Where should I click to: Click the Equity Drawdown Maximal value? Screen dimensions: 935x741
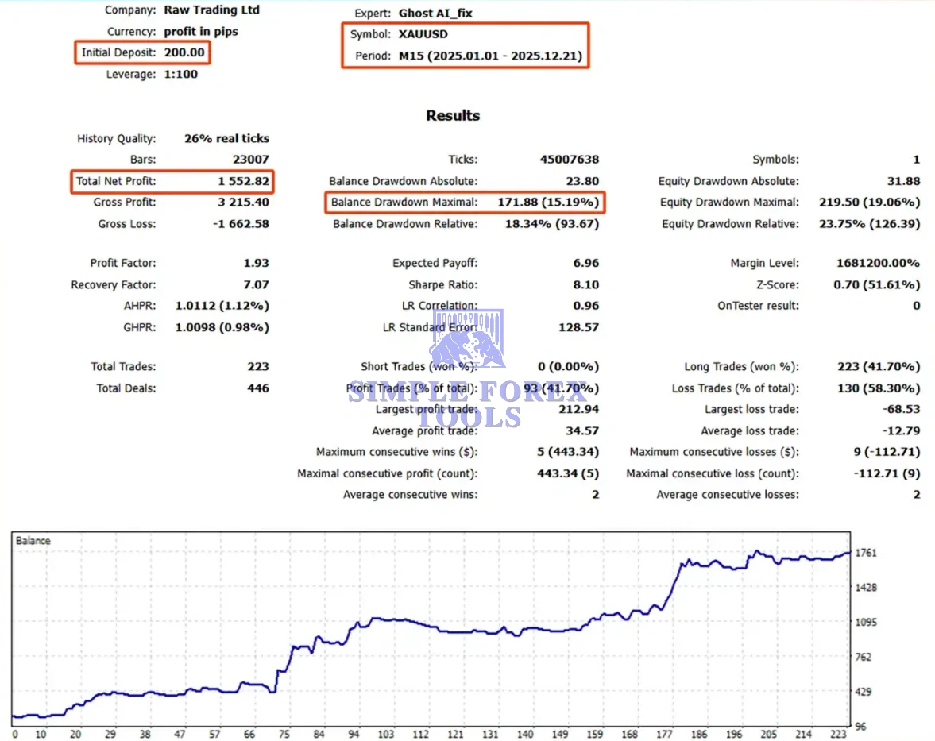tap(869, 203)
